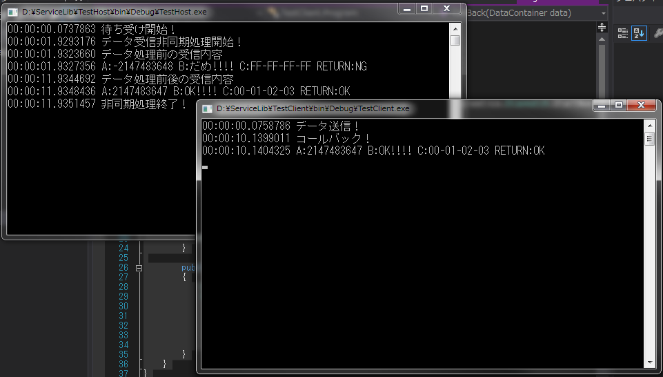Click the TestClient console scrollbar thumb
This screenshot has width=663, height=377.
click(x=650, y=139)
